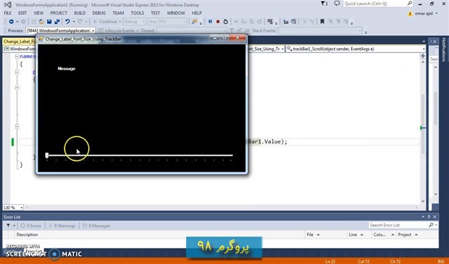Collapse the namespace code outlining block
Screen dimensions: 449x264
(17, 56)
